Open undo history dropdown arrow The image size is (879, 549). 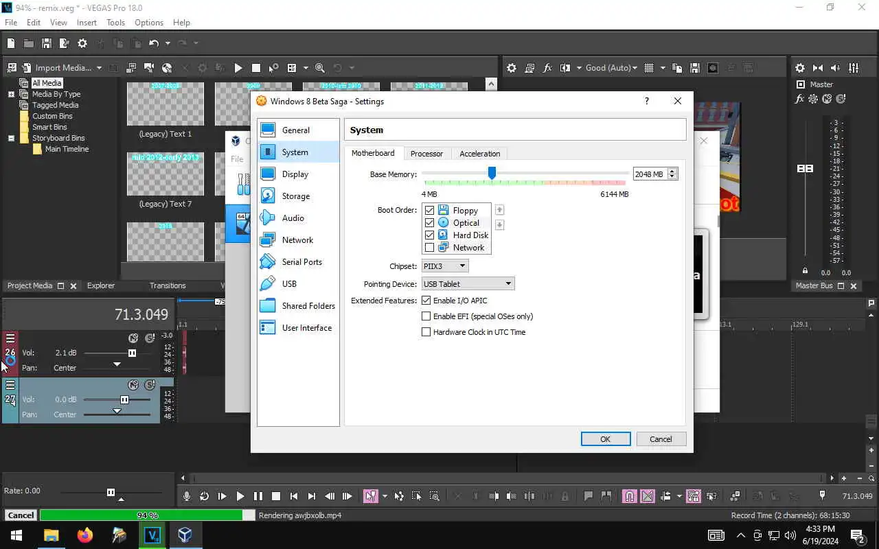click(x=167, y=43)
